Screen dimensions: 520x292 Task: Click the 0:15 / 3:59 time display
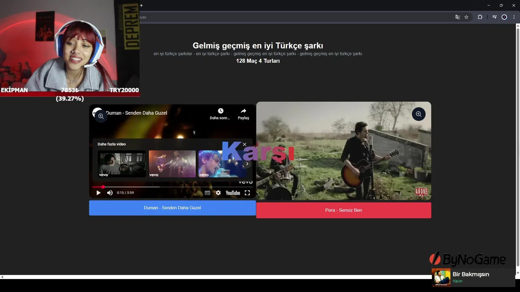point(125,193)
